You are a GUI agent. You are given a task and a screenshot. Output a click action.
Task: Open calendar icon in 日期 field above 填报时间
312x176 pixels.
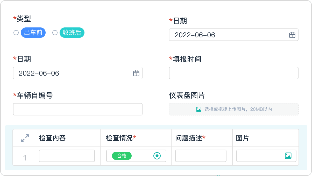tap(292, 35)
